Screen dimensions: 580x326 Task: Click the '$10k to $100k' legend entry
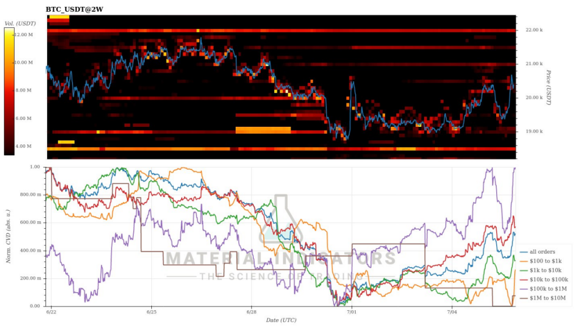pos(548,280)
